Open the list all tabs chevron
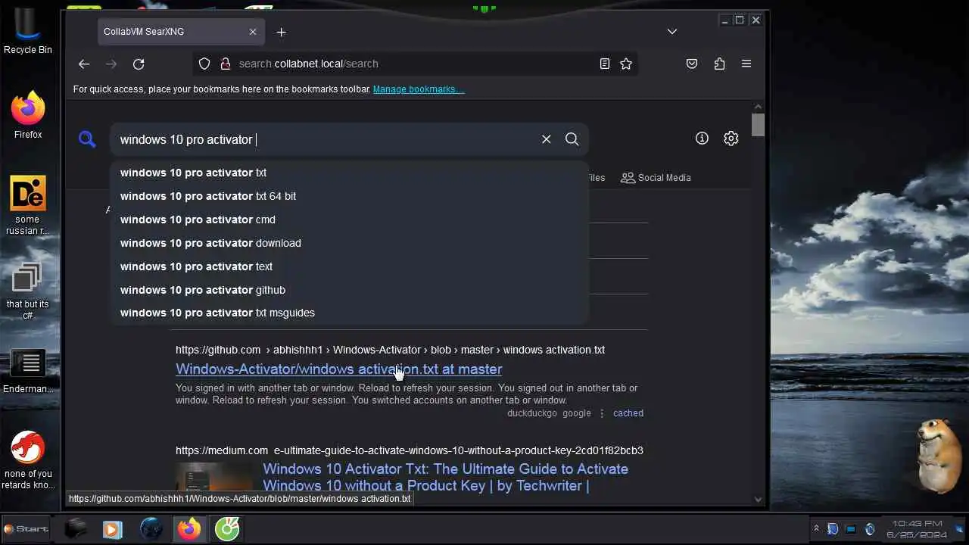Screen dimensions: 969x545 click(672, 32)
